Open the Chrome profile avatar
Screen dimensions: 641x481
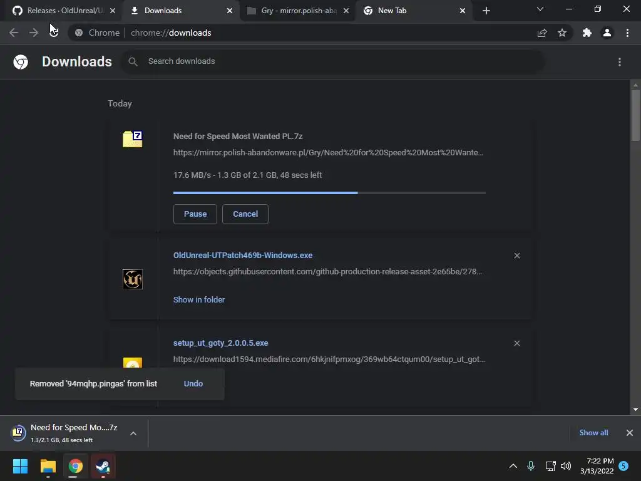coord(607,33)
